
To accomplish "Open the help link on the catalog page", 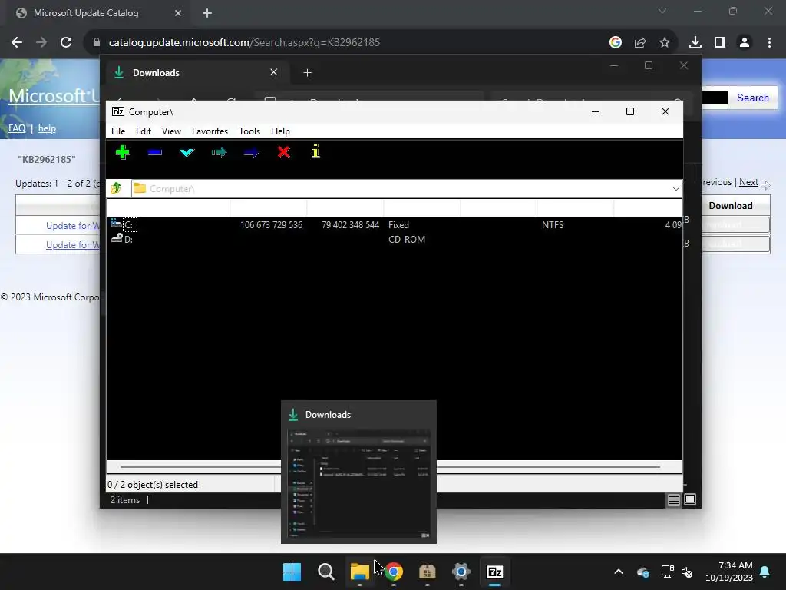I will coord(47,128).
